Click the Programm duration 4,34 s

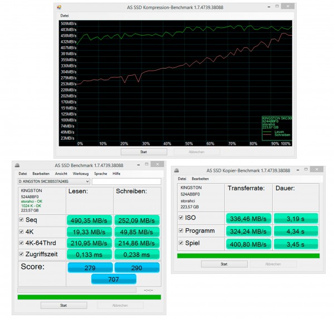(296, 231)
